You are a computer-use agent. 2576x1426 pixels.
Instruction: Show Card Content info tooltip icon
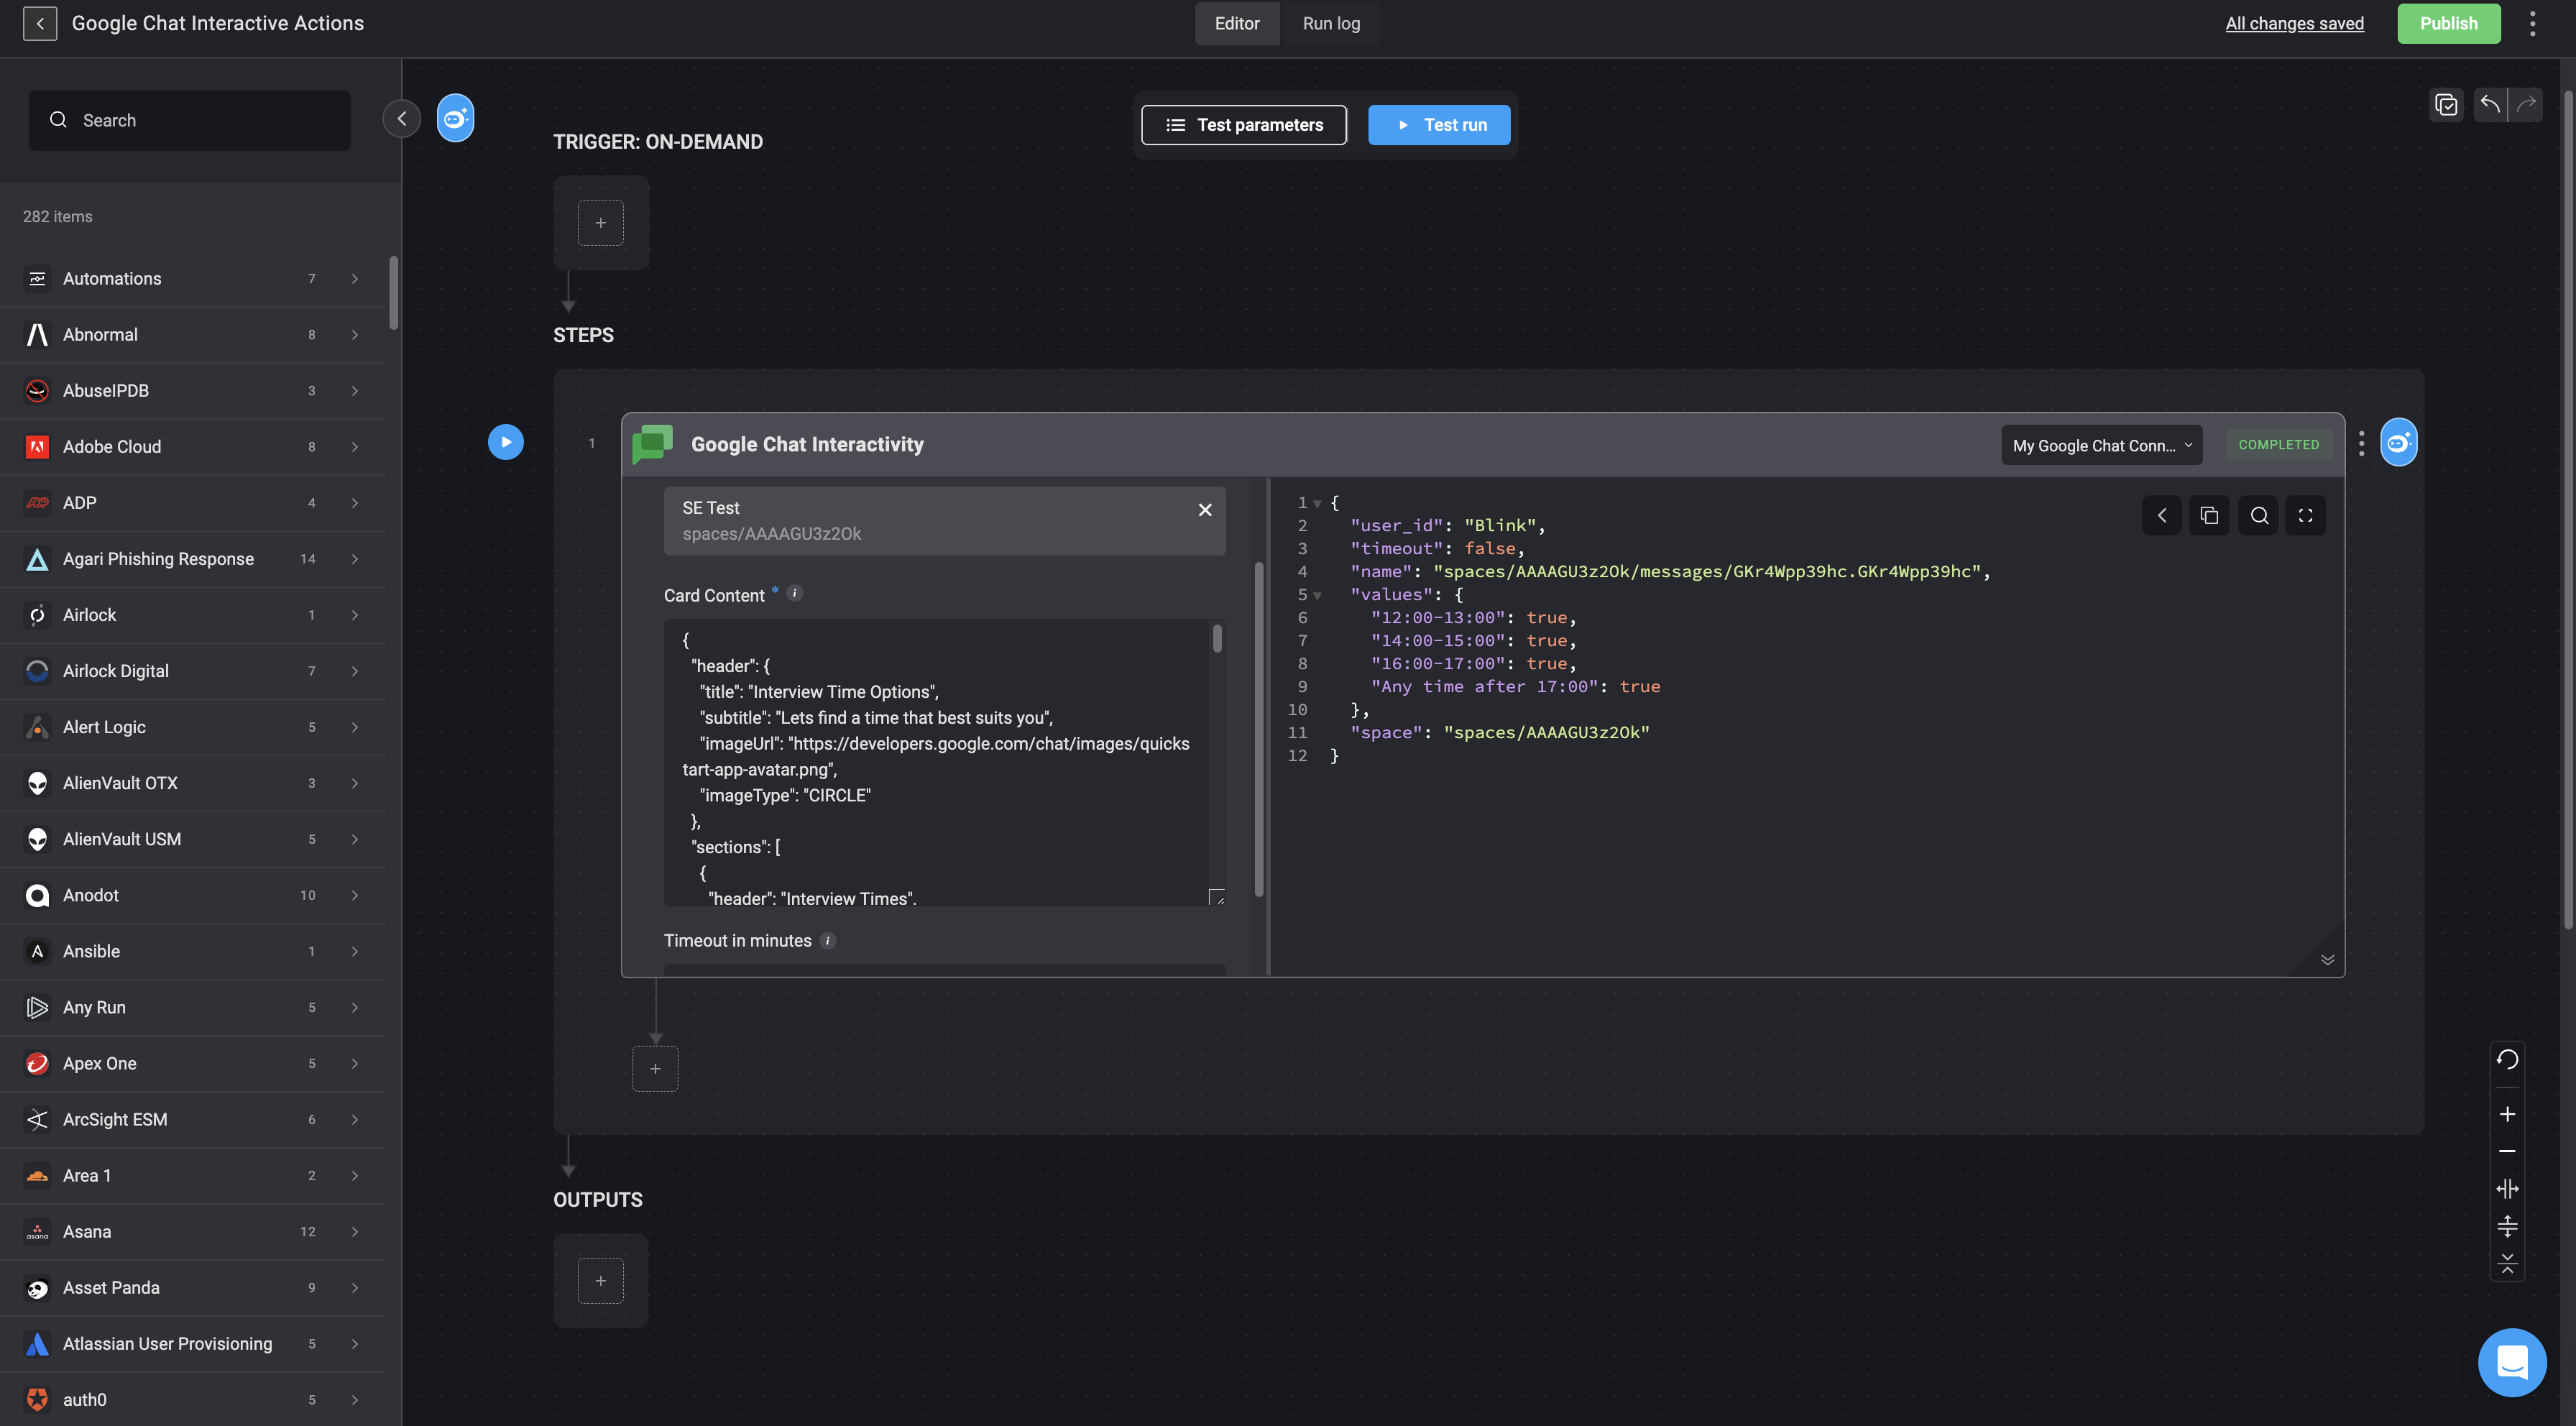795,593
